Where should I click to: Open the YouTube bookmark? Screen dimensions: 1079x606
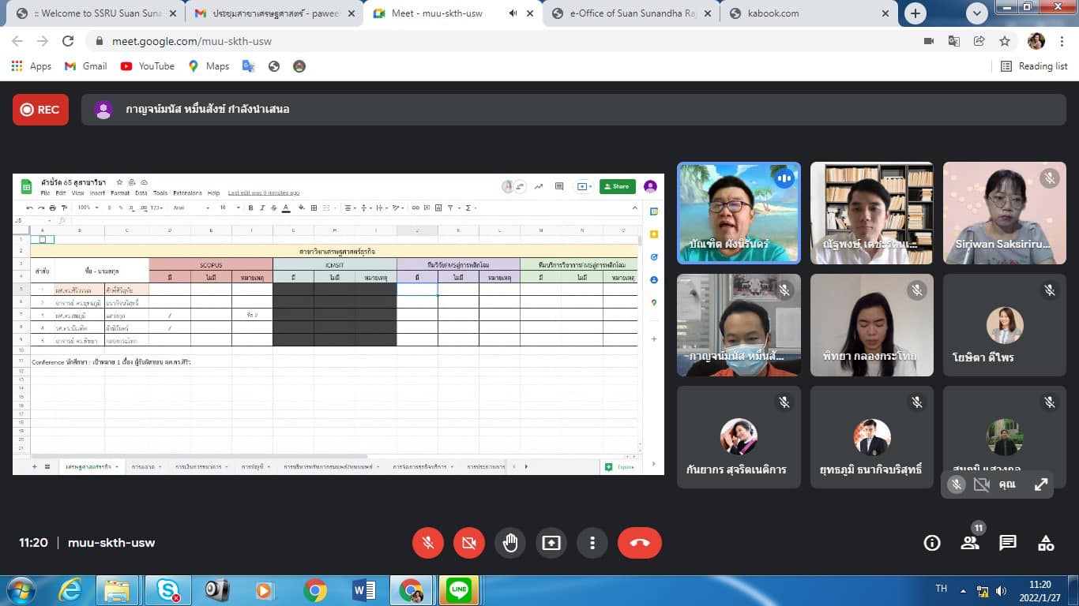coord(148,66)
